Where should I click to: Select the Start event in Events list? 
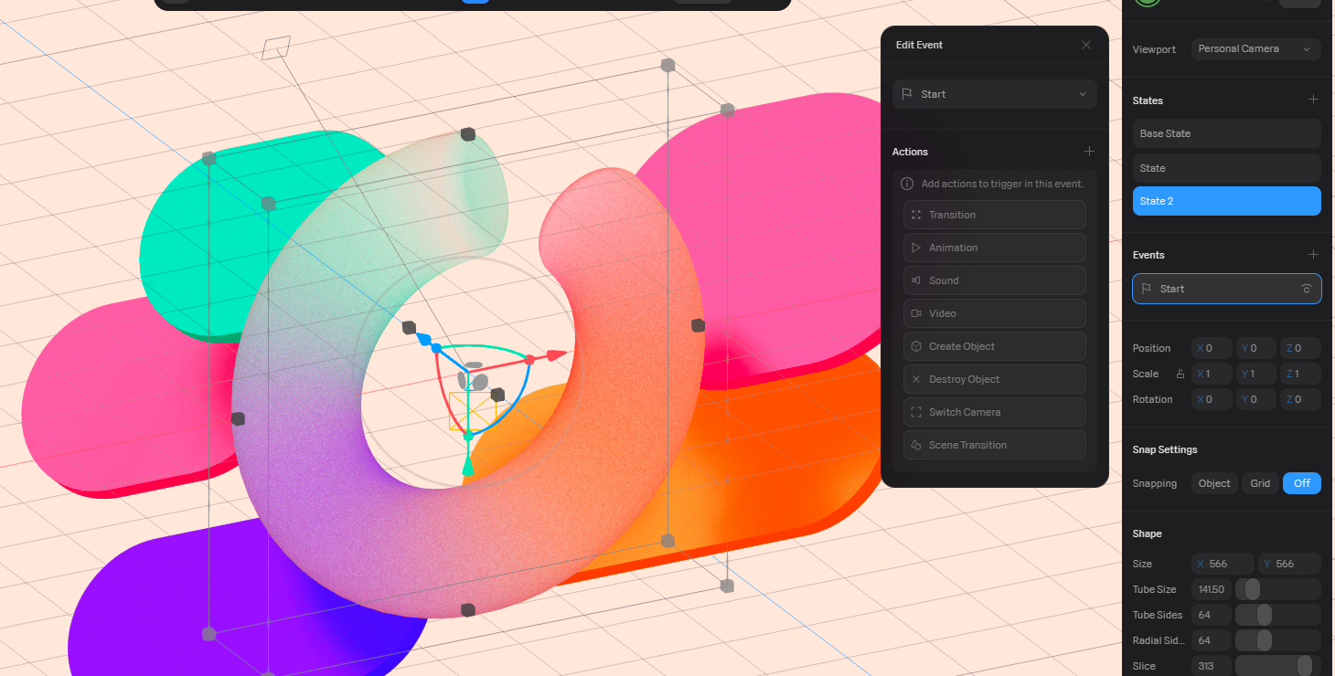[1216, 289]
